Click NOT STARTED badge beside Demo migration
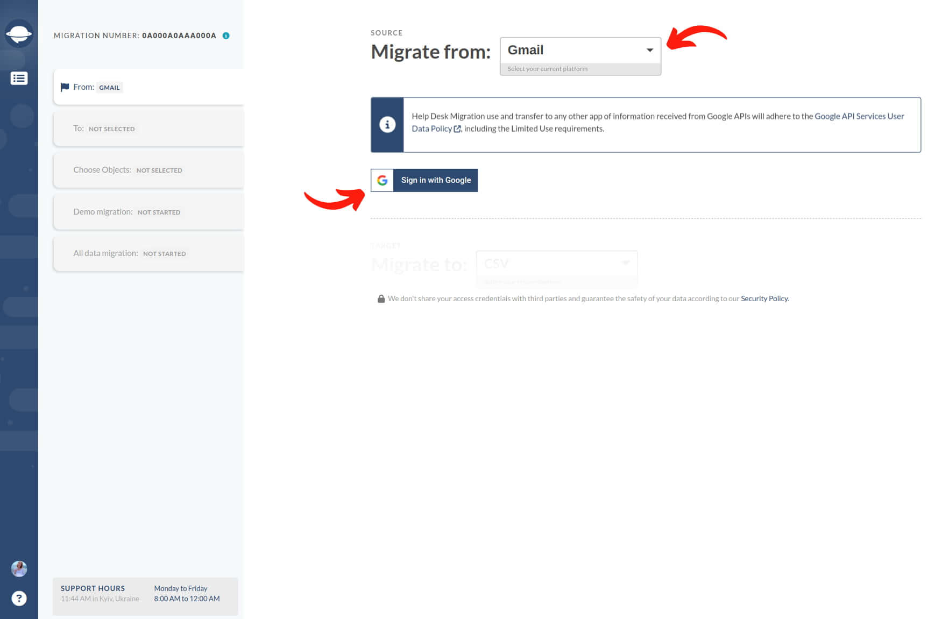 [159, 212]
